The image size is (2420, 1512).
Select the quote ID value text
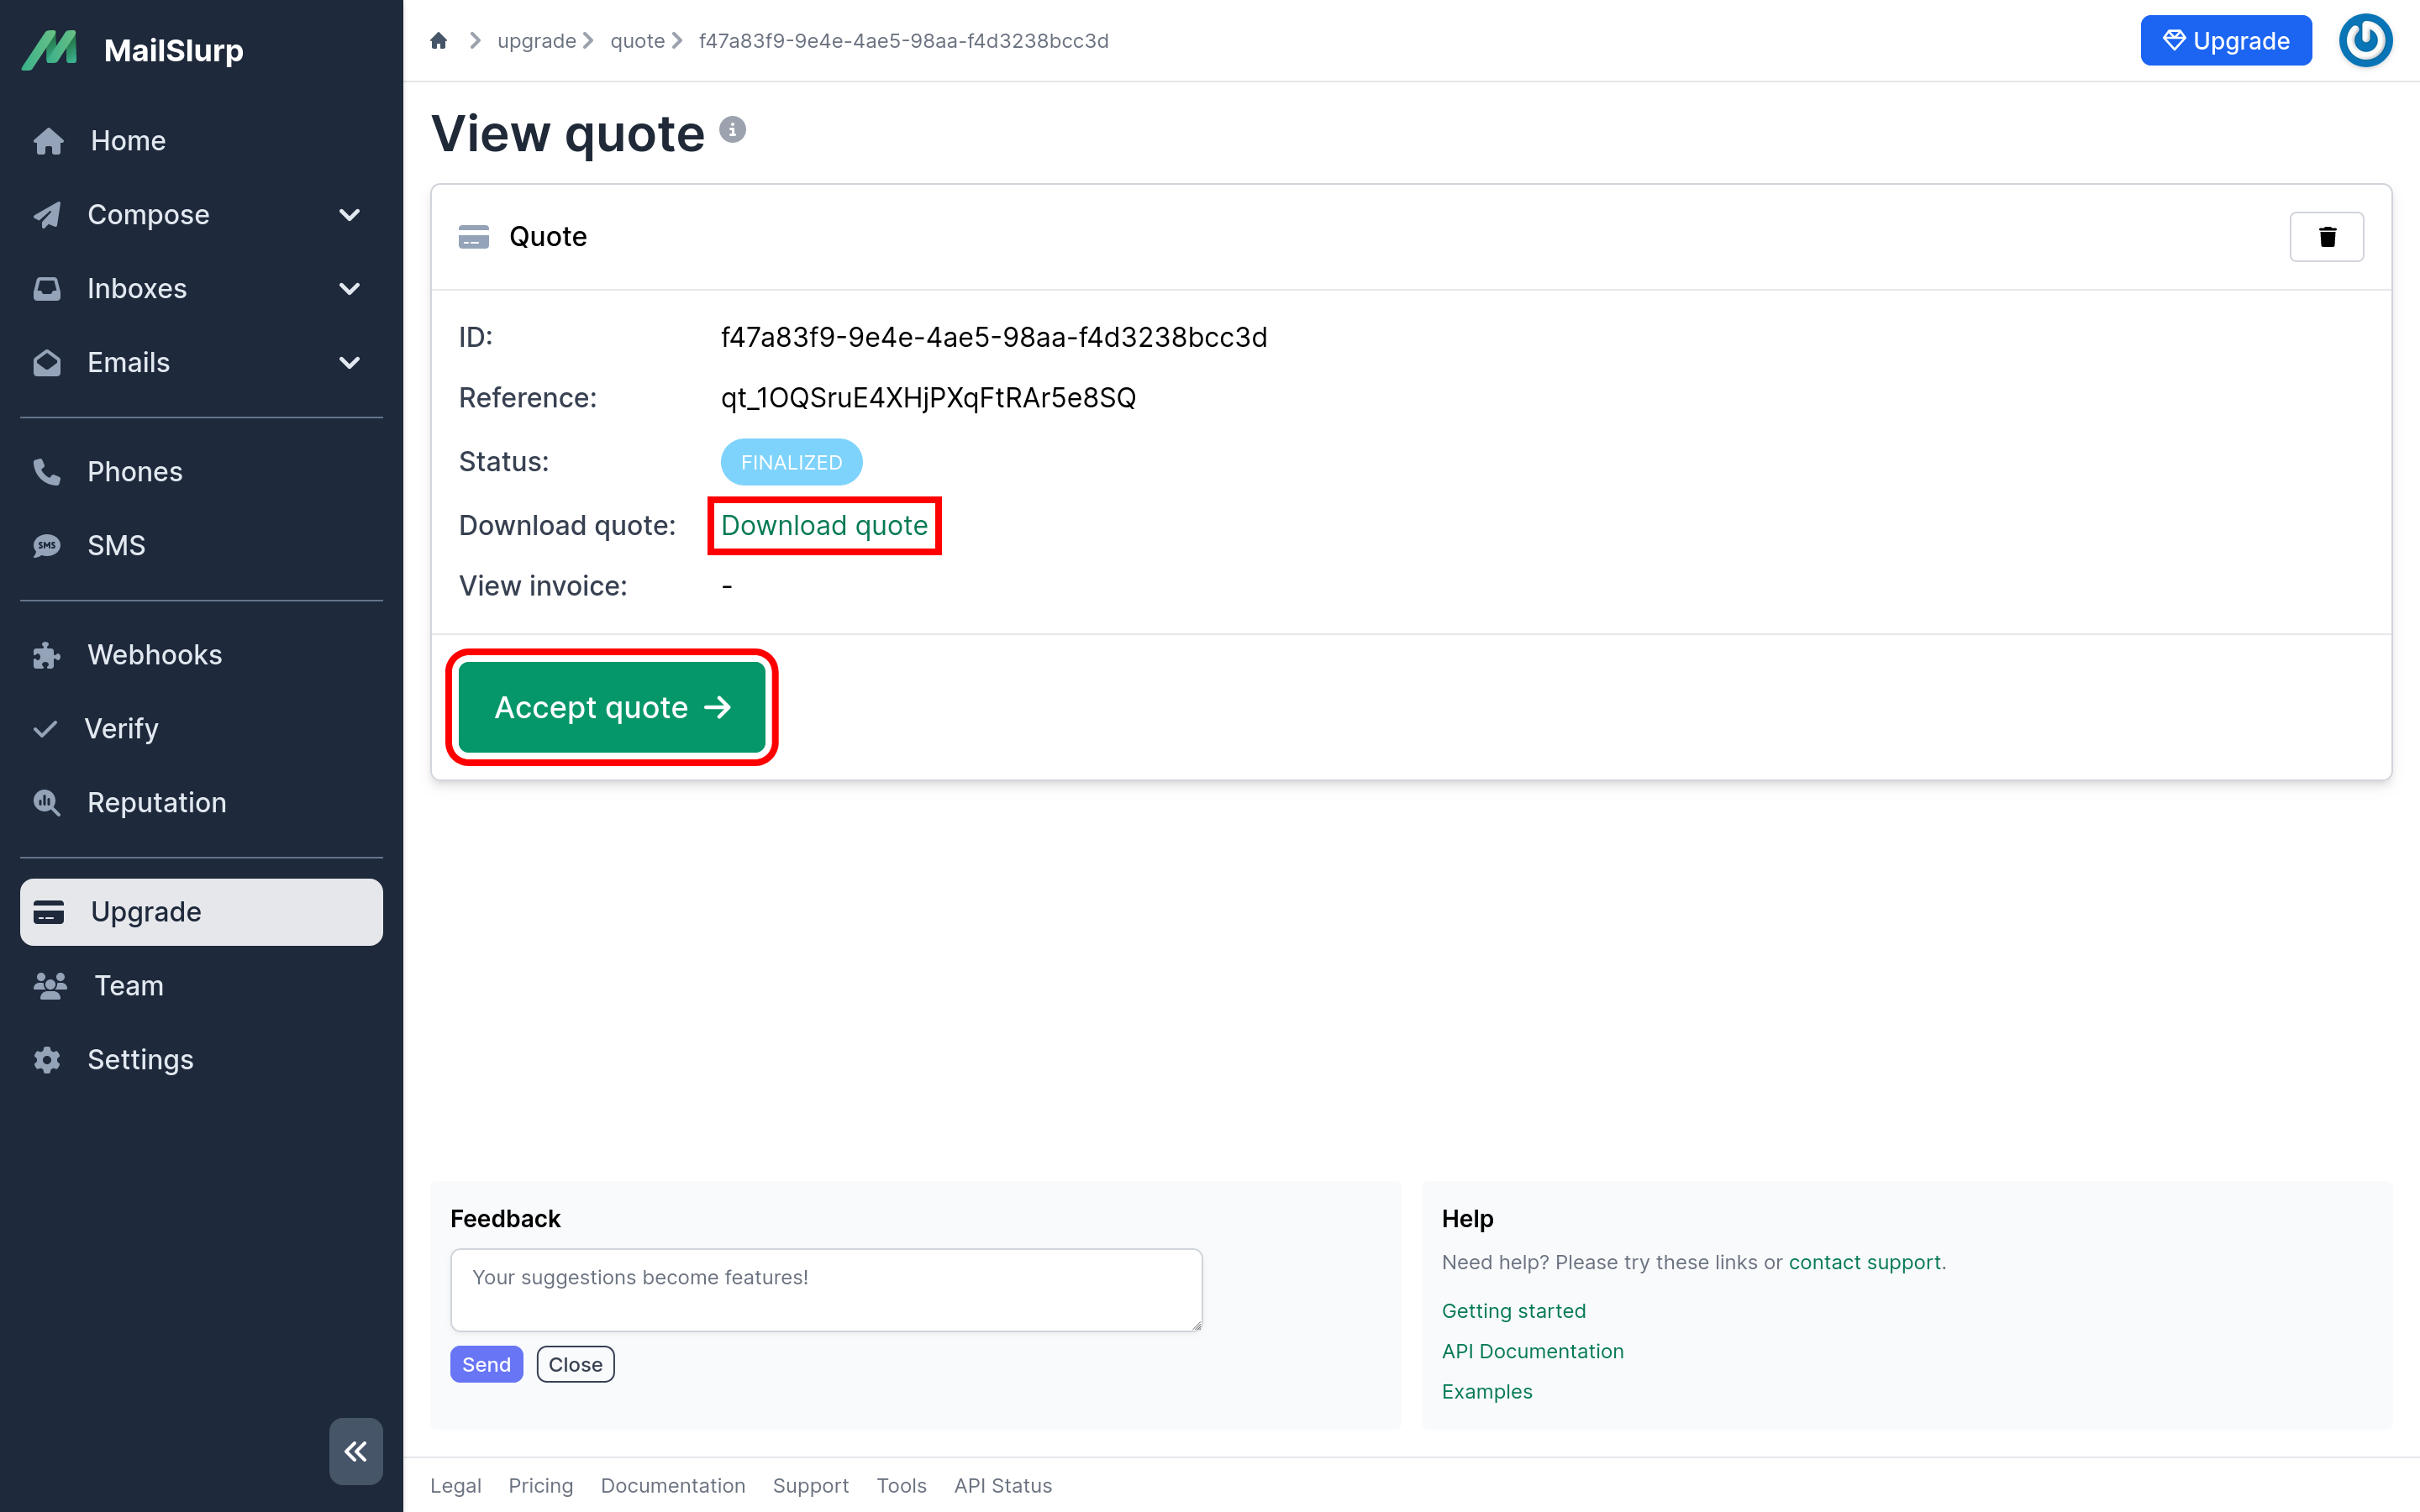[x=993, y=338]
